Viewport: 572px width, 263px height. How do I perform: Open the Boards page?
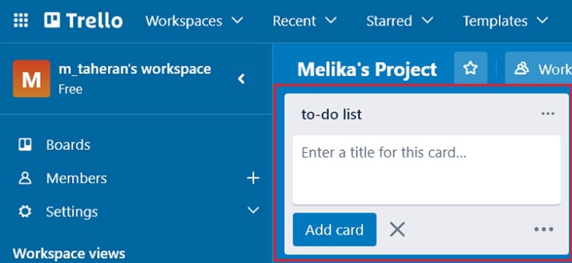tap(68, 145)
